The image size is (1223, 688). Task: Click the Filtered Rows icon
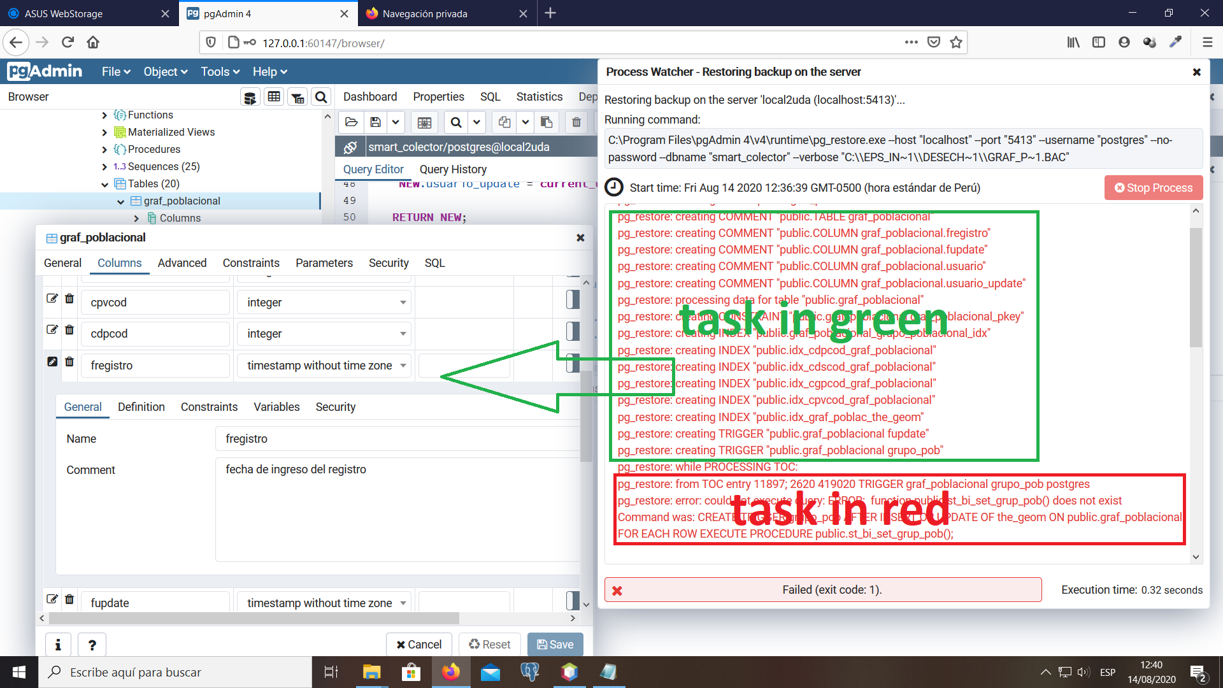[297, 97]
